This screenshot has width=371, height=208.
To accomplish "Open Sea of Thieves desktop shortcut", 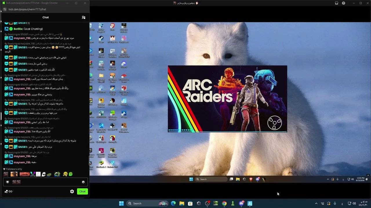I will point(101,53).
